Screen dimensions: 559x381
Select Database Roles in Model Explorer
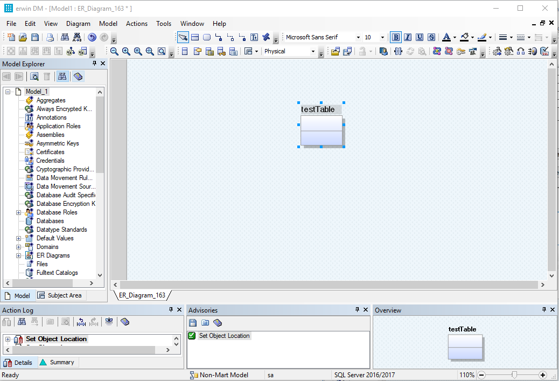(57, 212)
